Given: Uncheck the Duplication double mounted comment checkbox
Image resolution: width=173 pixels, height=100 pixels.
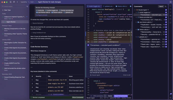Looking at the screenshot, I should [x=166, y=25].
